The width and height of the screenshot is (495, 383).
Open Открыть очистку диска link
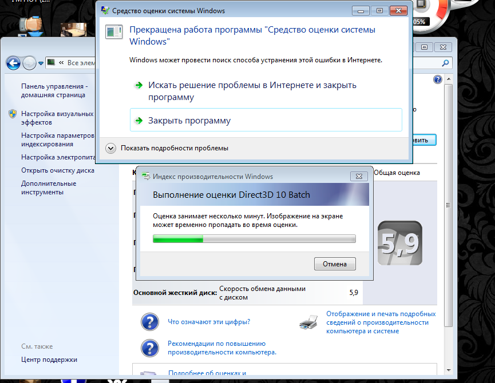(58, 170)
